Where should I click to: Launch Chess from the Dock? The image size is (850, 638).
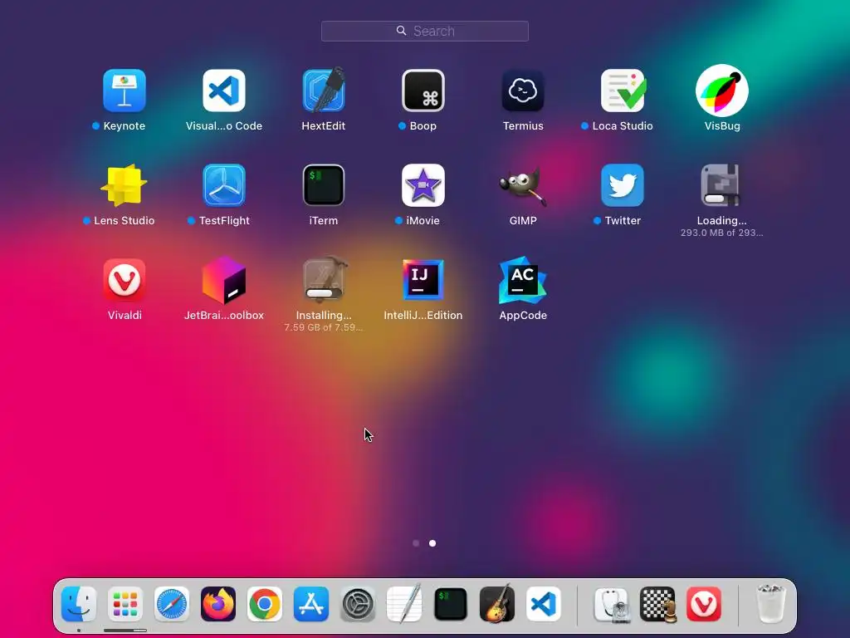click(x=657, y=604)
